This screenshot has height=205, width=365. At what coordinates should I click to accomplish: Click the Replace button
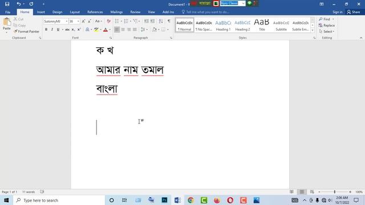tap(327, 25)
